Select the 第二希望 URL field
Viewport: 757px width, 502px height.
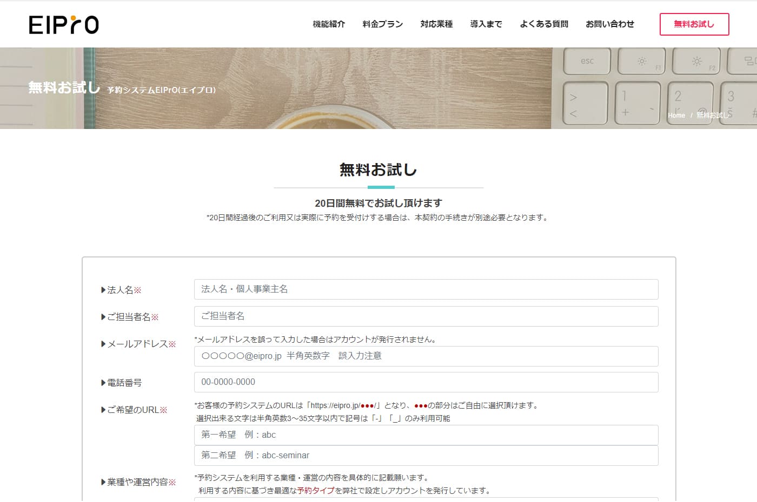pyautogui.click(x=426, y=456)
